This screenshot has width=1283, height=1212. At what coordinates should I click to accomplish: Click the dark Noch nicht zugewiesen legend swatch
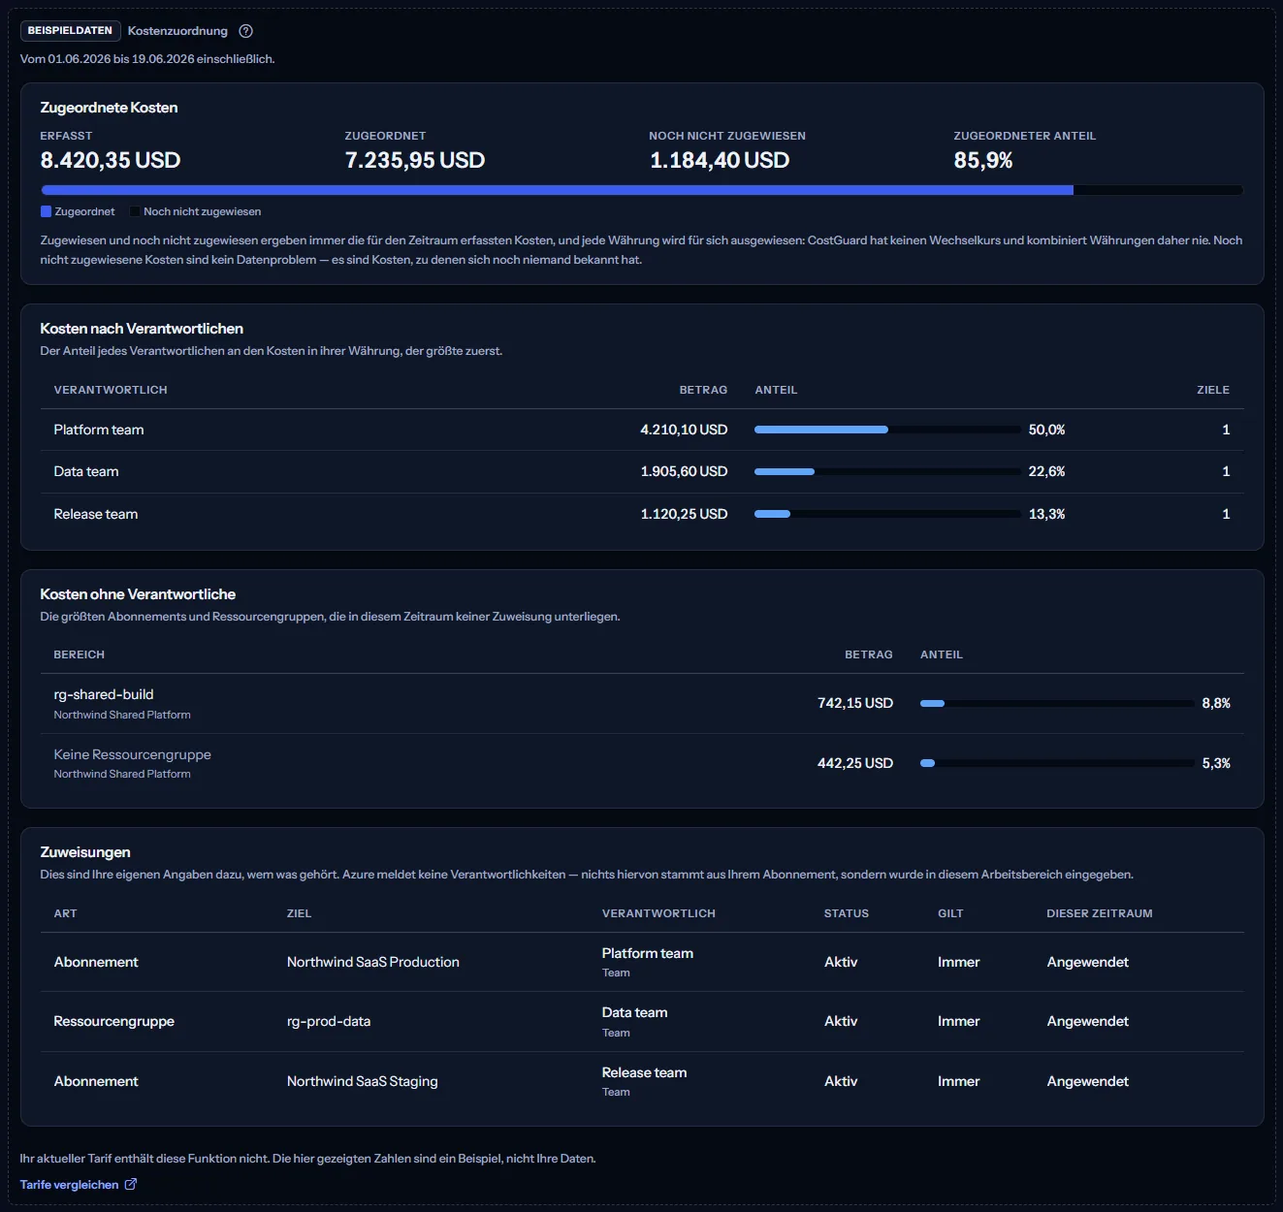135,211
